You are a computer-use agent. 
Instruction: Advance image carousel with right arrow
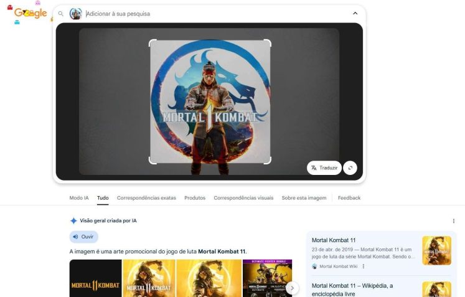pyautogui.click(x=292, y=288)
